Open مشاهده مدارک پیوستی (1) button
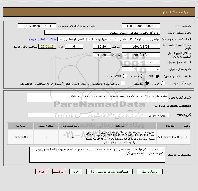 click(x=110, y=172)
